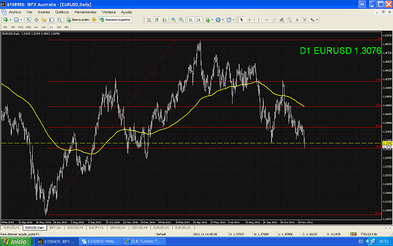
Task: Draw a trendline
Action: coord(274,20)
